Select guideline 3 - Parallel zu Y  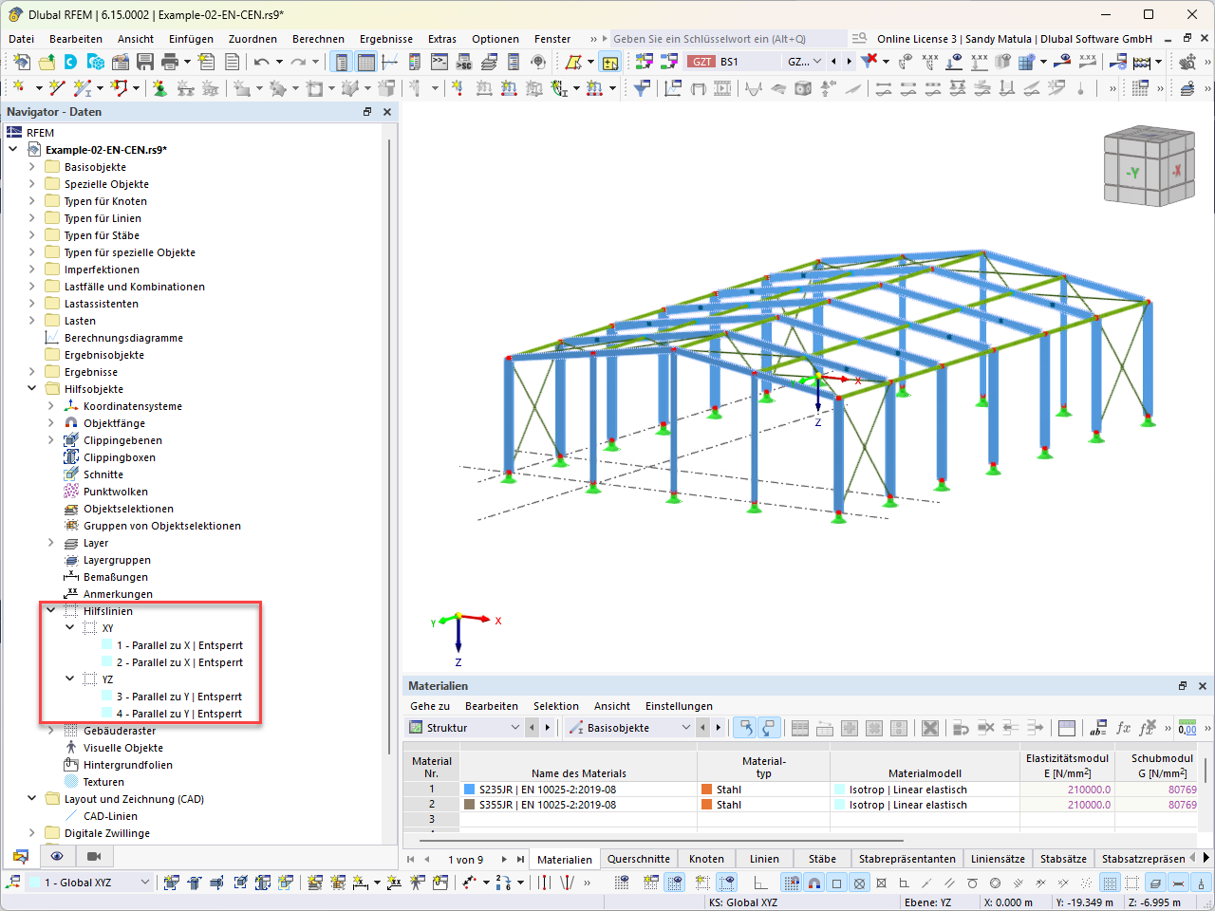pyautogui.click(x=178, y=697)
